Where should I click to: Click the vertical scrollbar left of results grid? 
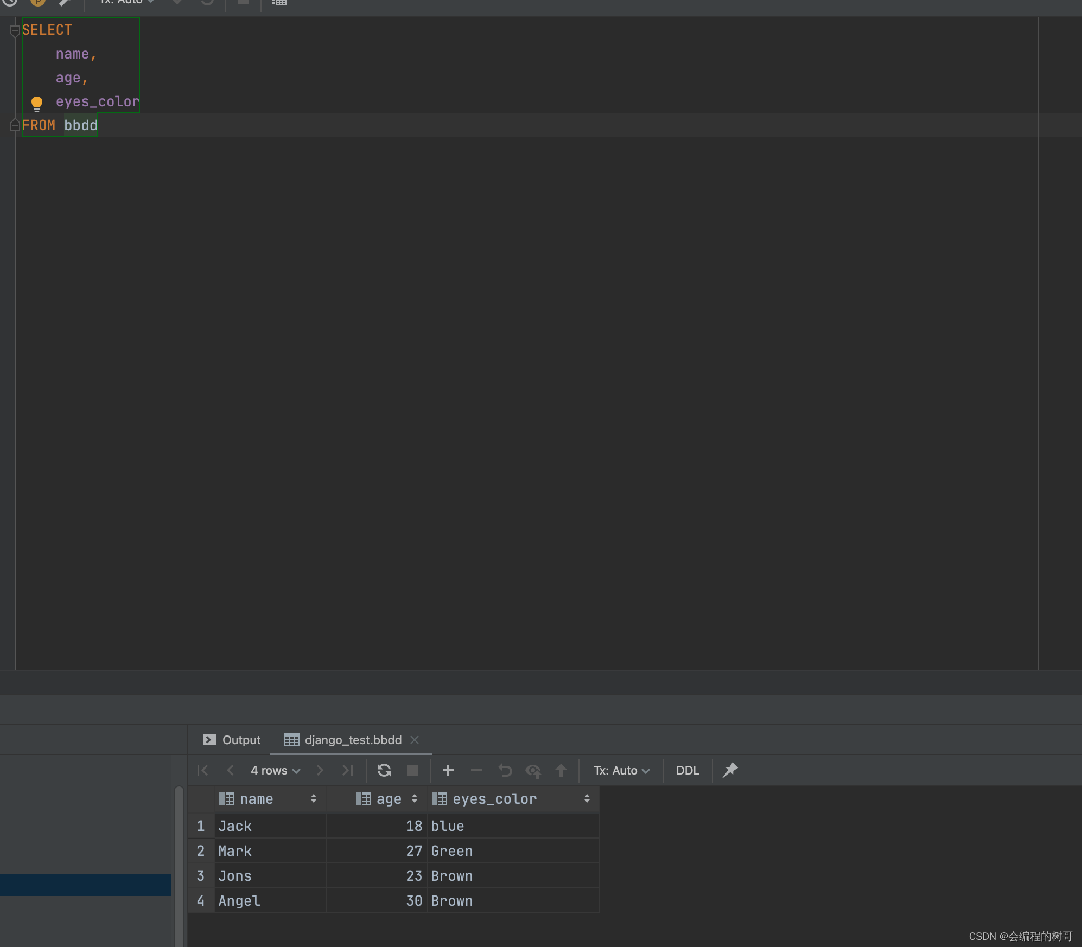tap(179, 866)
